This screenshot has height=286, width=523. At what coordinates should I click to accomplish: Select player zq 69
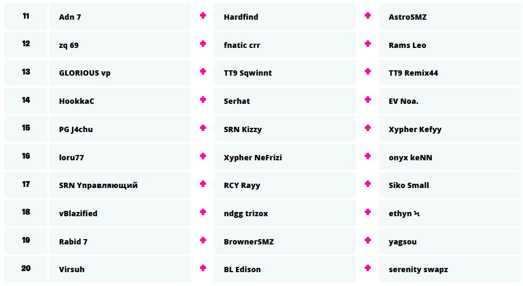(69, 45)
